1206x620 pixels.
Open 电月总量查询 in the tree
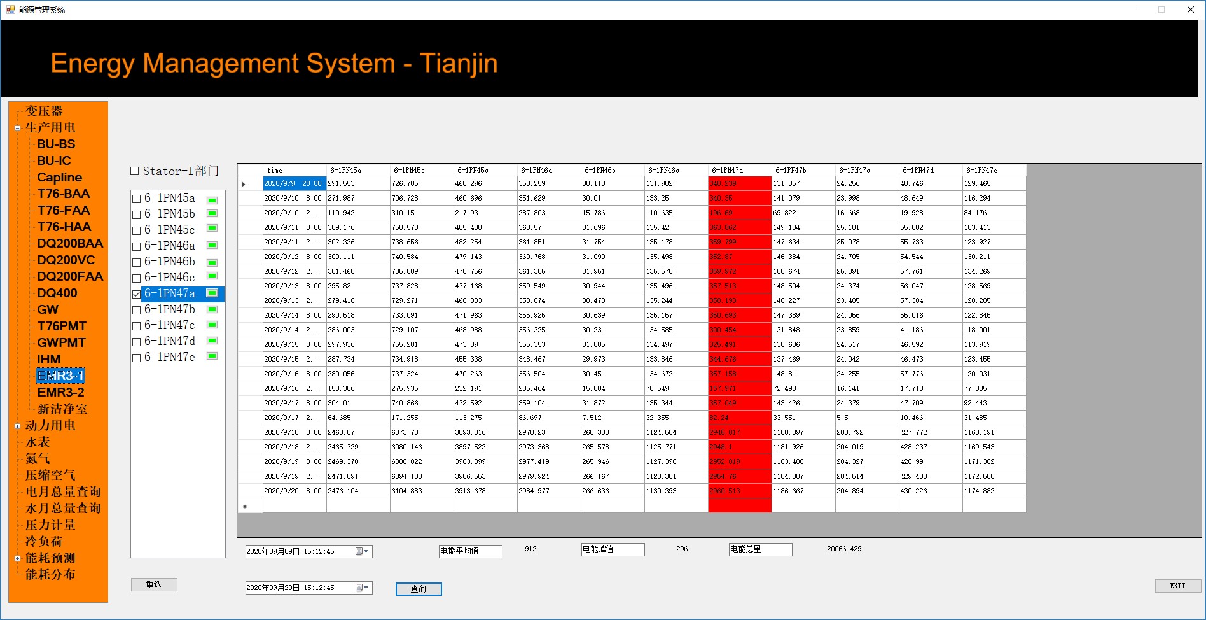[x=63, y=491]
